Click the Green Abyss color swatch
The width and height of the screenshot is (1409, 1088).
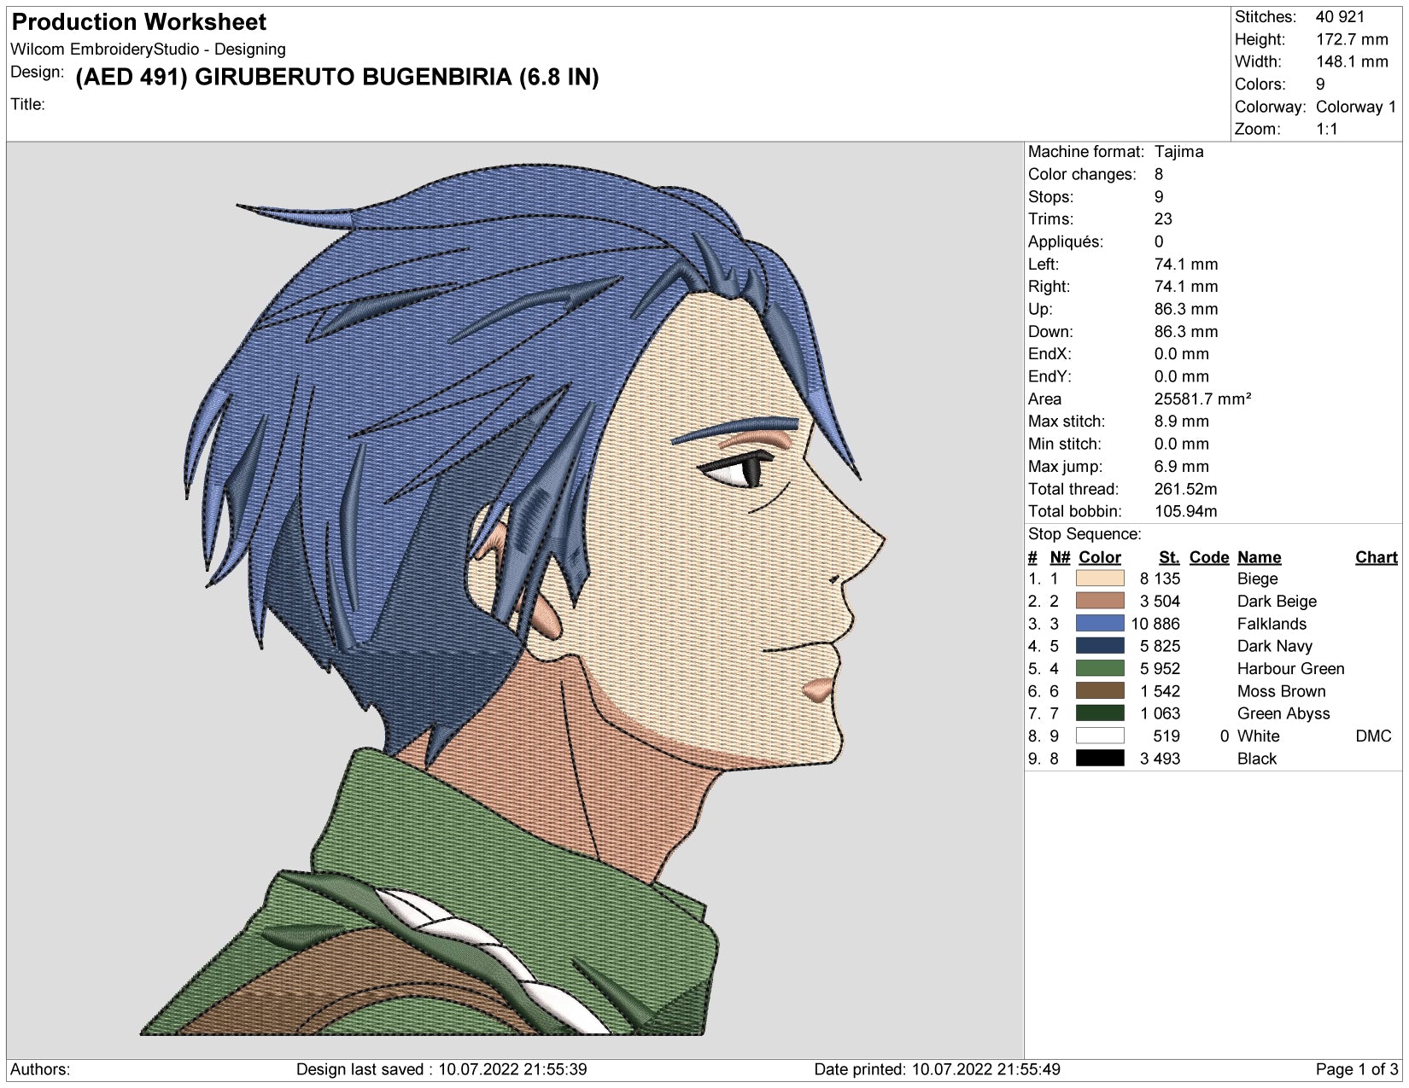click(1100, 713)
